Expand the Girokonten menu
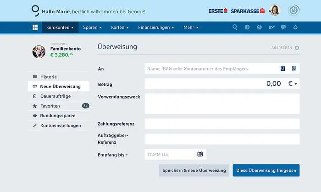321x192 pixels. pyautogui.click(x=60, y=27)
